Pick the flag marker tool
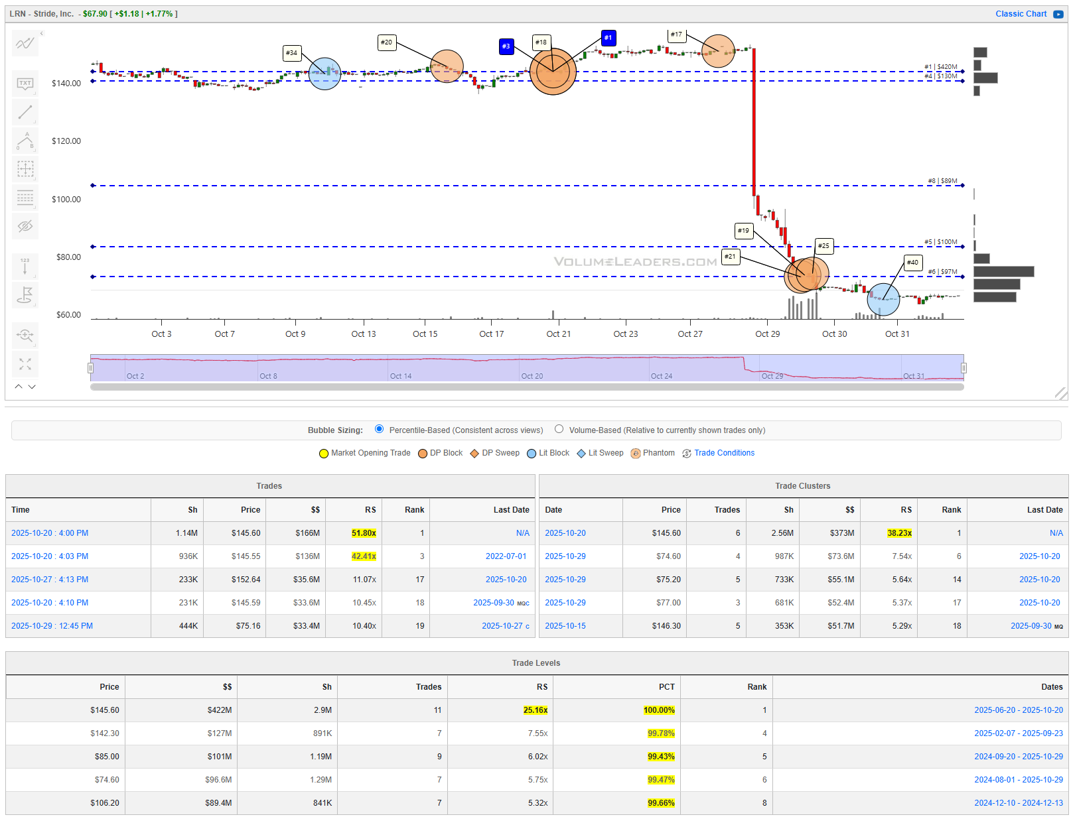This screenshot has height=817, width=1071. pyautogui.click(x=25, y=295)
